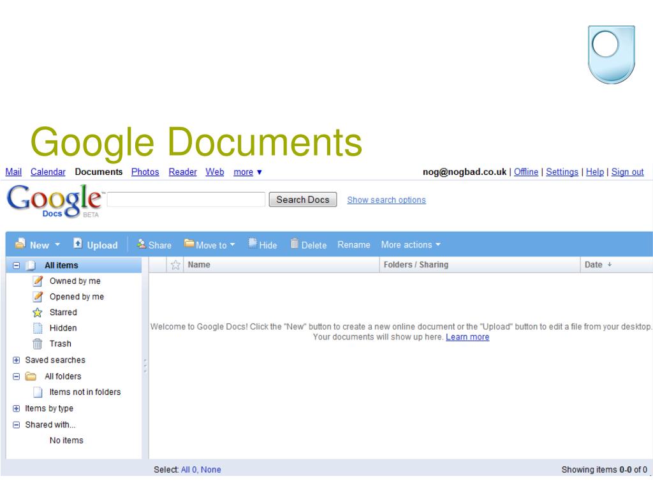Click the Search Docs button
The image size is (653, 490).
(303, 200)
